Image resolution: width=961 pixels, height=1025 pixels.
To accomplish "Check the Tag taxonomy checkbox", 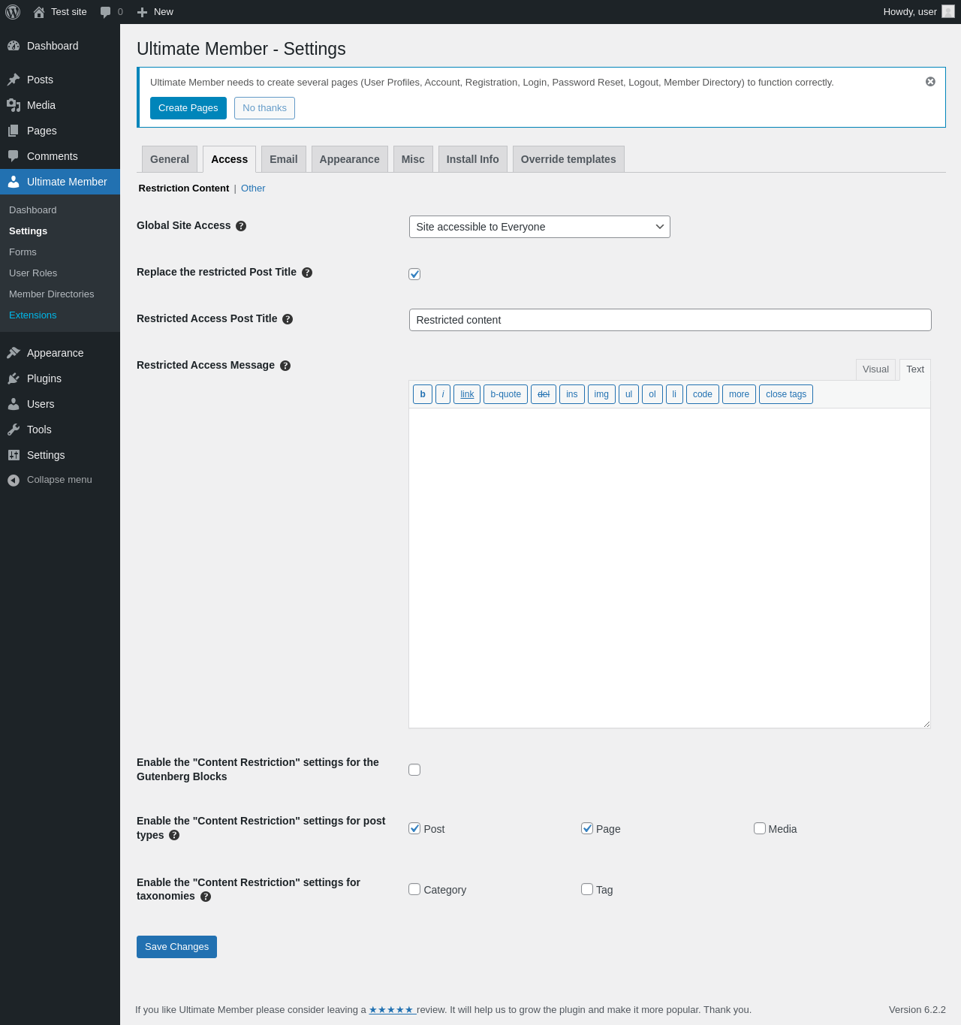I will tap(587, 889).
